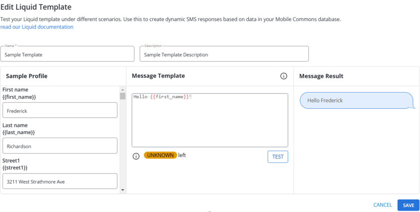Click the info icon beside Message Template heading
The image size is (420, 212).
click(x=284, y=76)
